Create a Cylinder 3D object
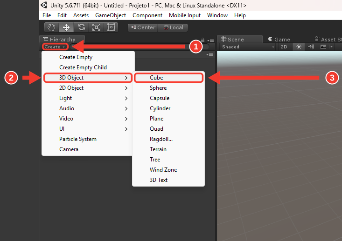The height and width of the screenshot is (241, 342). coord(168,108)
